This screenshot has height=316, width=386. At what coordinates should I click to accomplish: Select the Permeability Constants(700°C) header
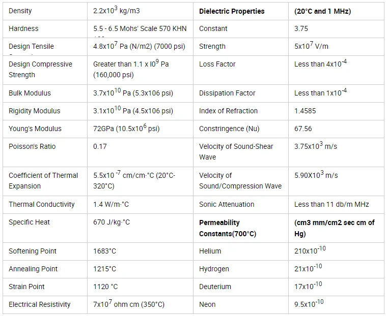tap(227, 228)
